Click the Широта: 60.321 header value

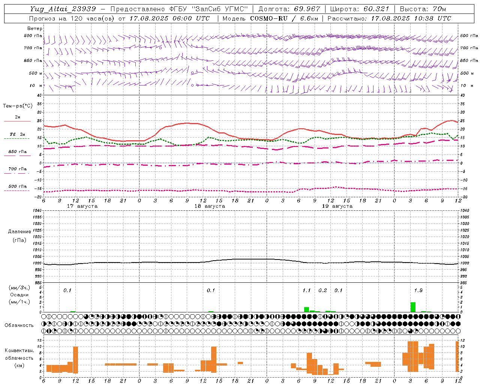(x=360, y=9)
